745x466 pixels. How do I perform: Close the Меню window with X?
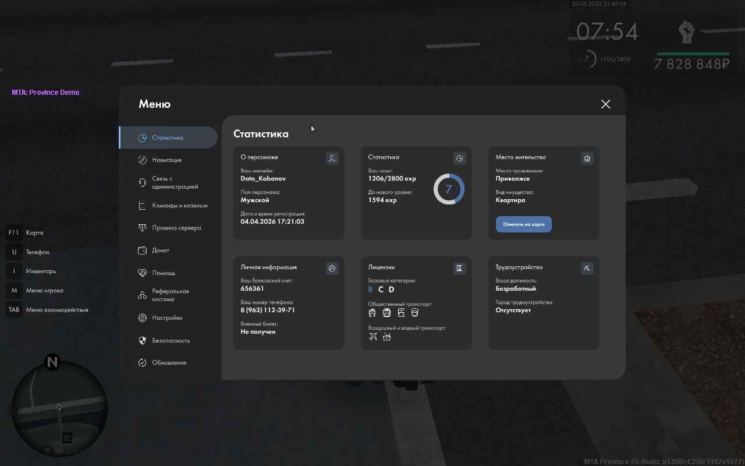[x=605, y=104]
